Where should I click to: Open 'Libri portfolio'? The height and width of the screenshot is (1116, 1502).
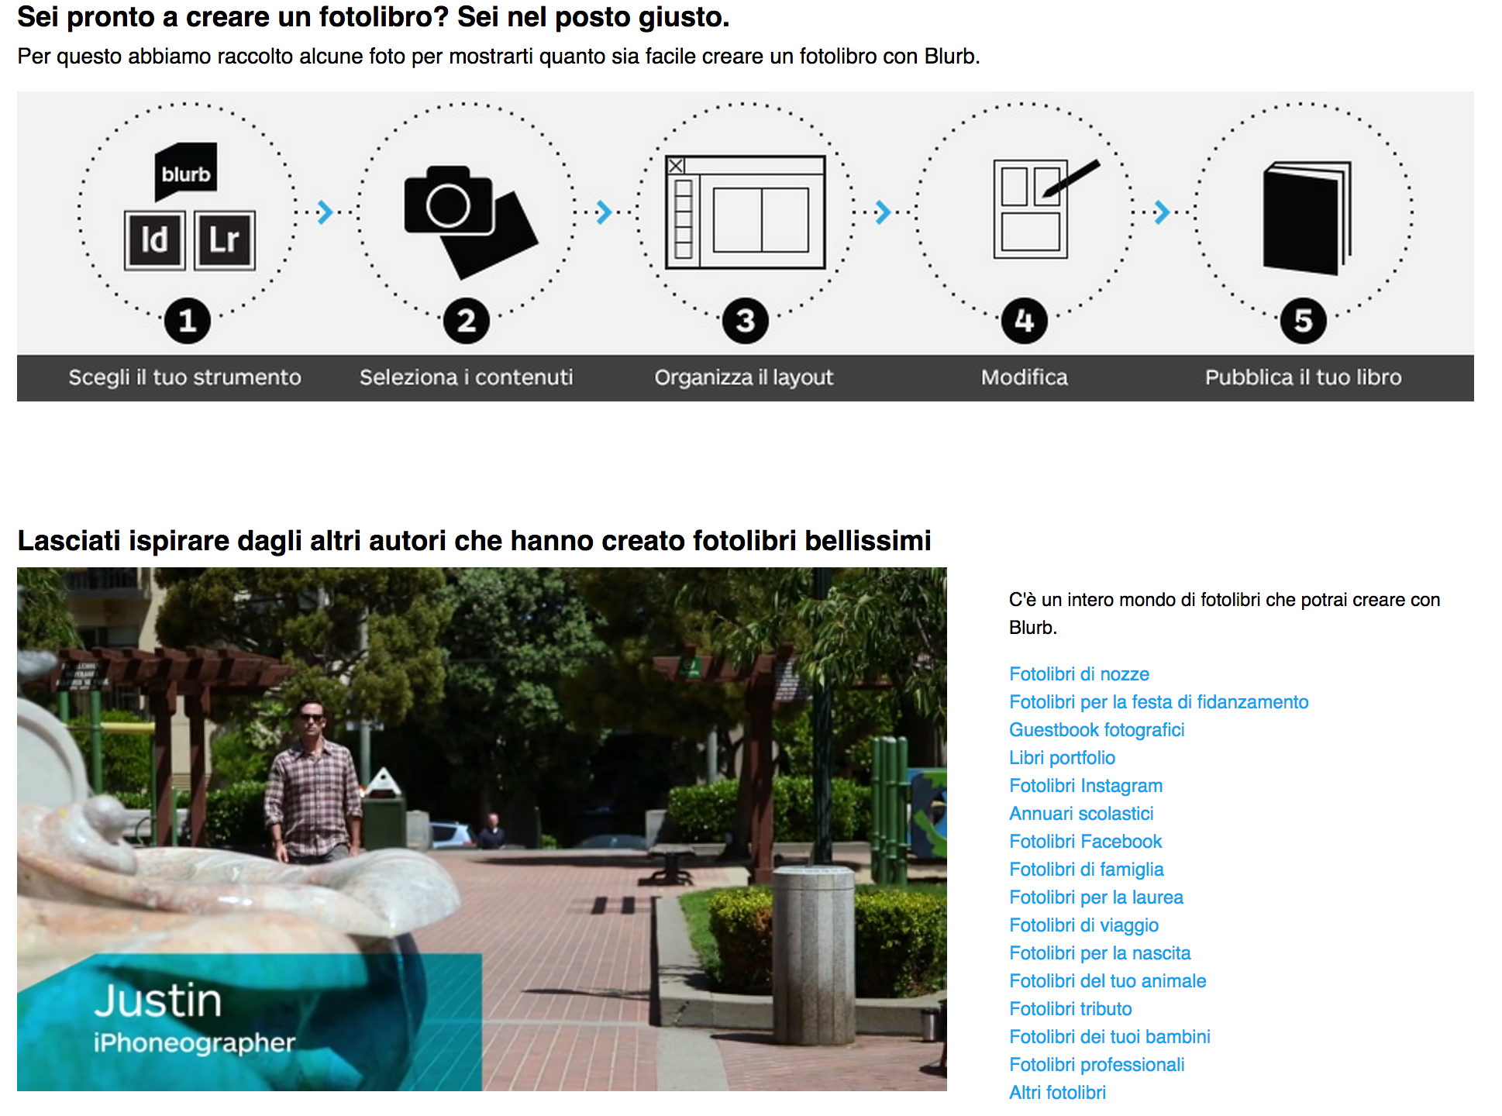point(1062,757)
